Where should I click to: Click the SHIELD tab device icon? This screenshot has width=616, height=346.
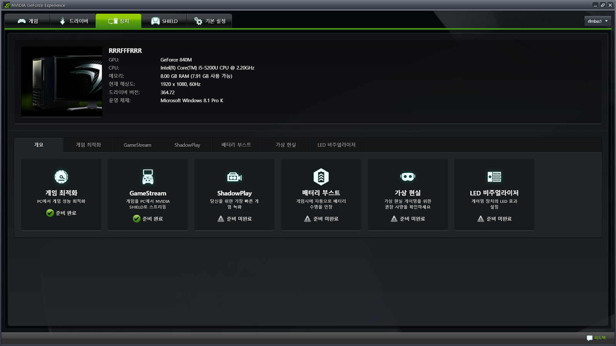coord(155,21)
